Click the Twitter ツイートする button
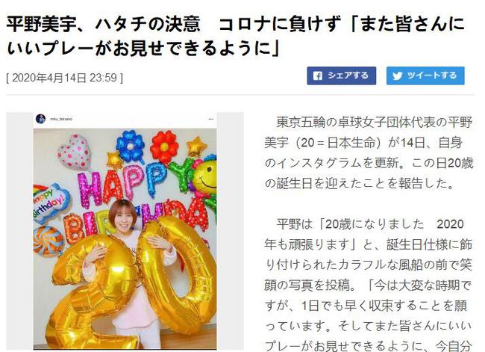This screenshot has height=352, width=485. point(425,75)
